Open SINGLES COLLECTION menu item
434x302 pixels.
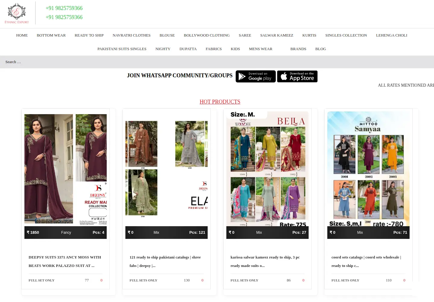pyautogui.click(x=346, y=35)
